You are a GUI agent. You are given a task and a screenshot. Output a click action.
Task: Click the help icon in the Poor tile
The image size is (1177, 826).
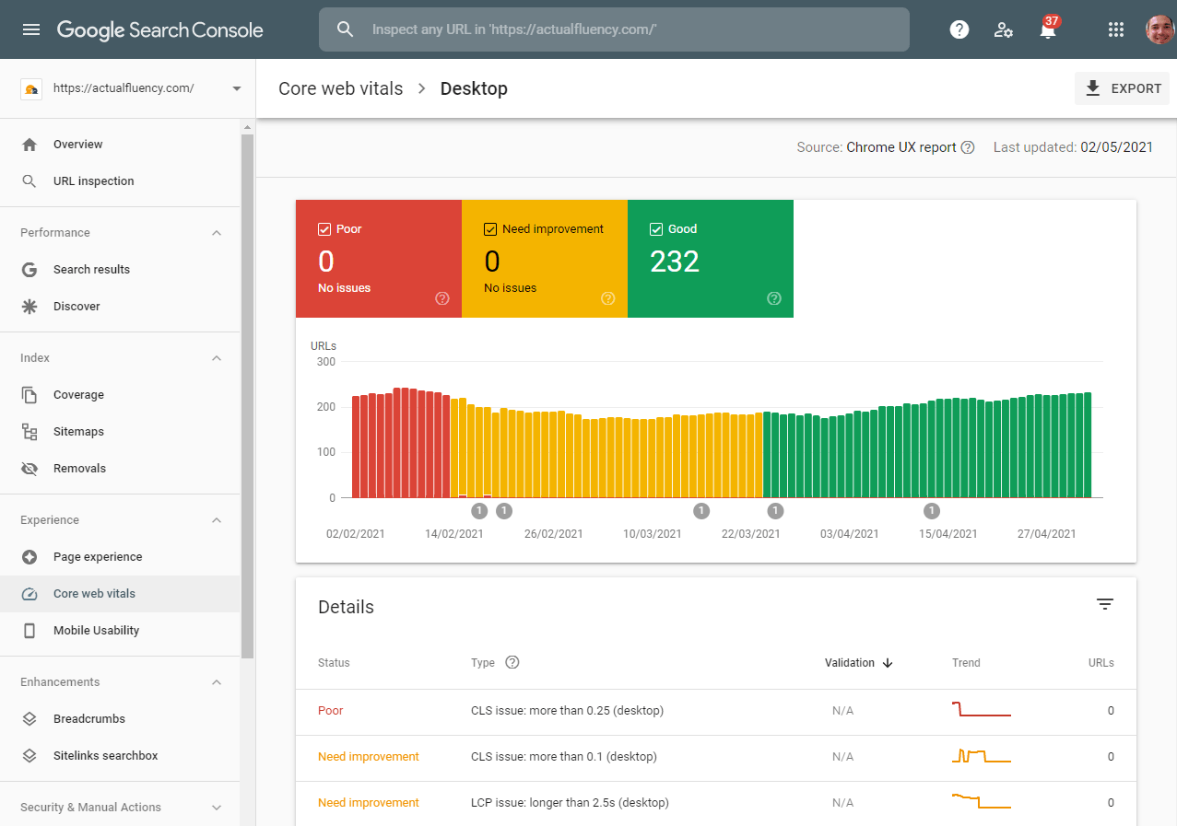click(x=442, y=298)
